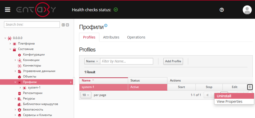This screenshot has height=118, width=255.
Task: Click the system-1 tree node icon
Action: 24,88
